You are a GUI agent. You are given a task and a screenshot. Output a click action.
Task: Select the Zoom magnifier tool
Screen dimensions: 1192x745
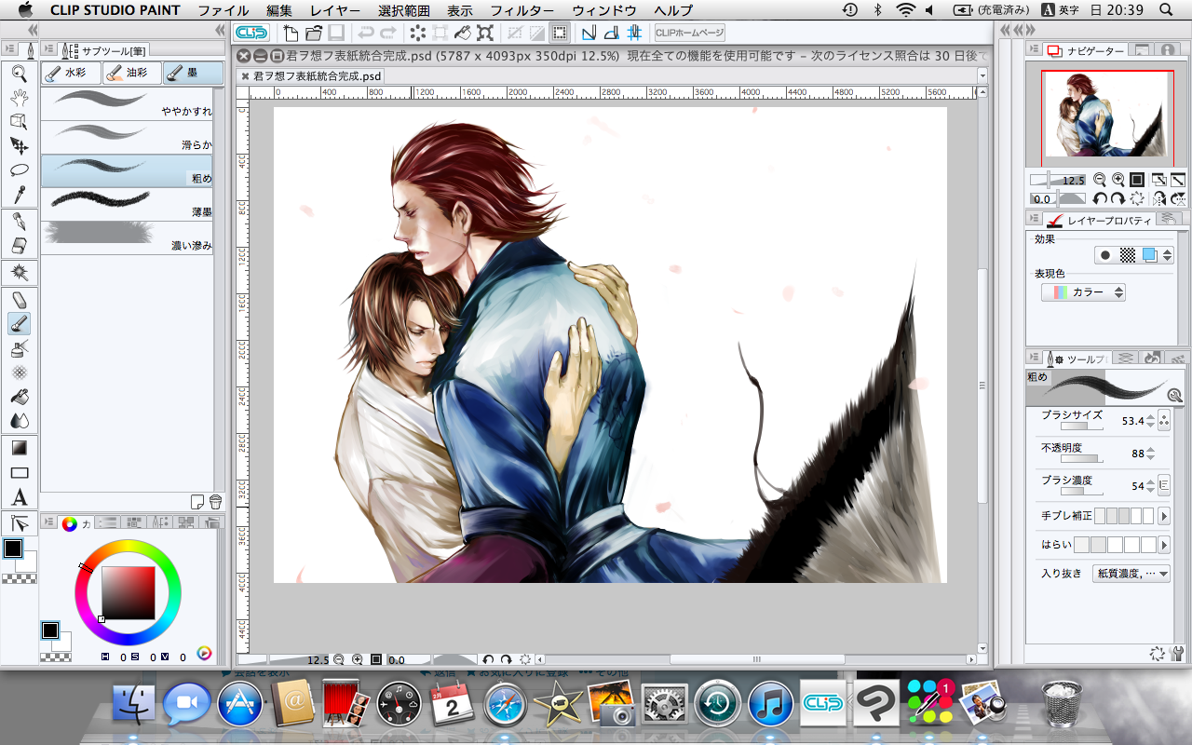(x=19, y=73)
